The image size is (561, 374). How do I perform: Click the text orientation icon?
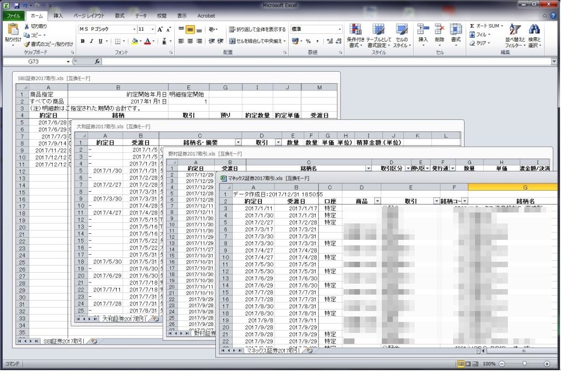[x=212, y=30]
